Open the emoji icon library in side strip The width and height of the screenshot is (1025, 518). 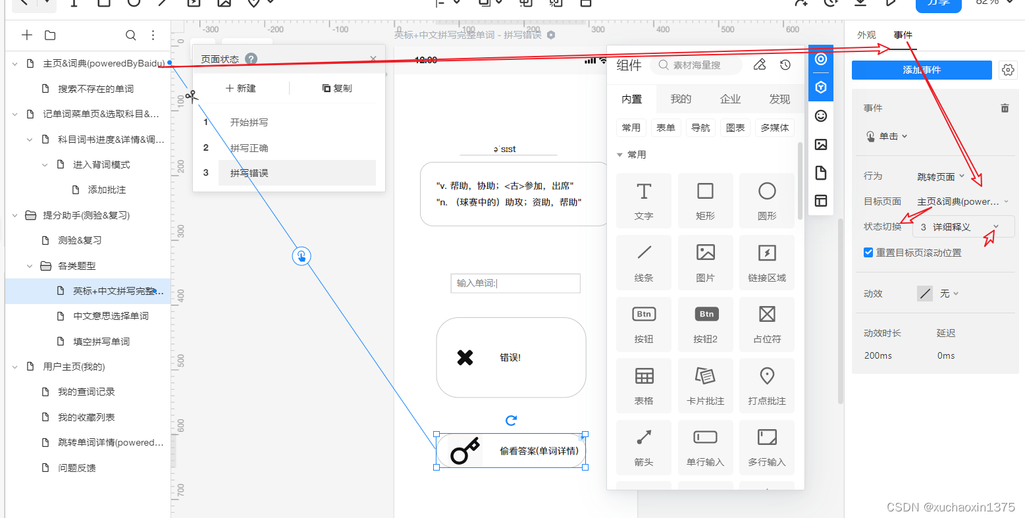(821, 116)
